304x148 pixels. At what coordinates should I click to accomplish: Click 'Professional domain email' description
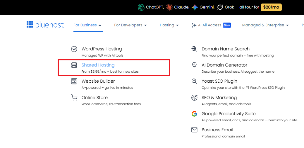pos(223,136)
